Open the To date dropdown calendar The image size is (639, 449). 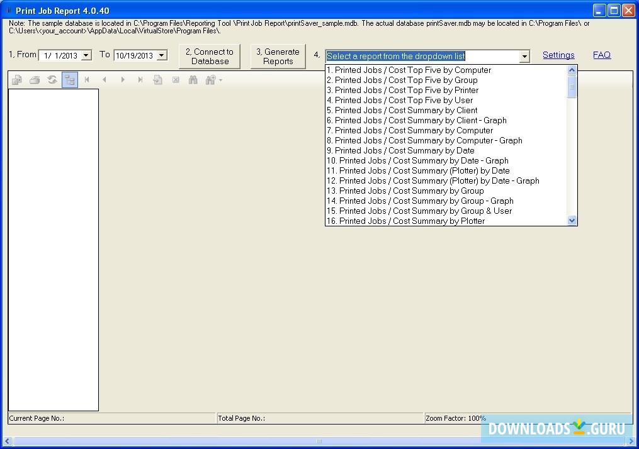click(162, 55)
